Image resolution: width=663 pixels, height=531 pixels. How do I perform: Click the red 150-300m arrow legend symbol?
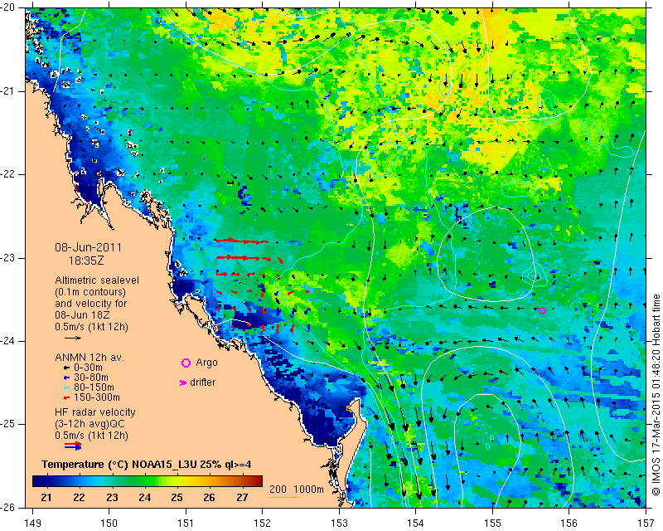coord(66,397)
